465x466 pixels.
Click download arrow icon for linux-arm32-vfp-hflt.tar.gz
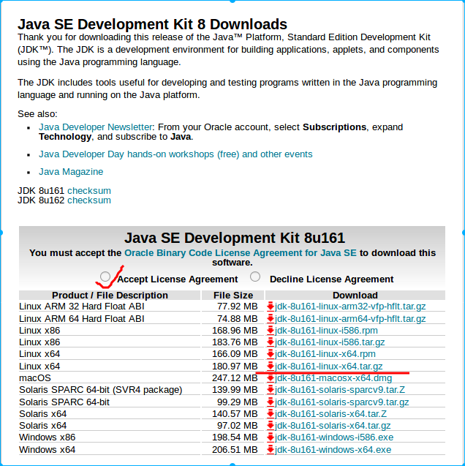271,307
